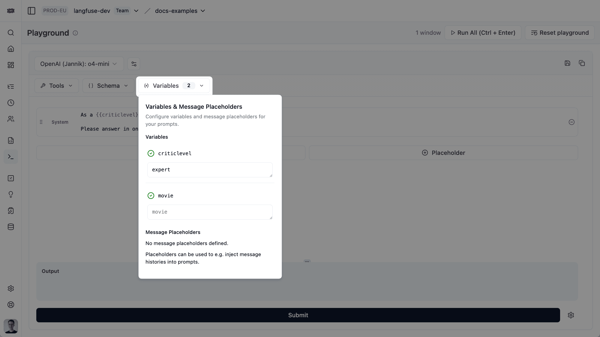Save the playground window via floppy disk icon
Viewport: 600px width, 337px height.
pos(567,63)
